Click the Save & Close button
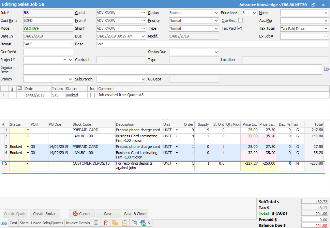The width and height of the screenshot is (330, 228). coord(135,214)
